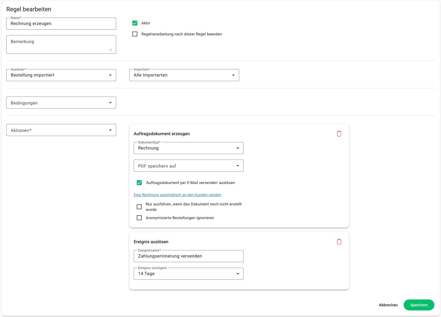Click the Name input field
The image size is (441, 317).
point(61,24)
